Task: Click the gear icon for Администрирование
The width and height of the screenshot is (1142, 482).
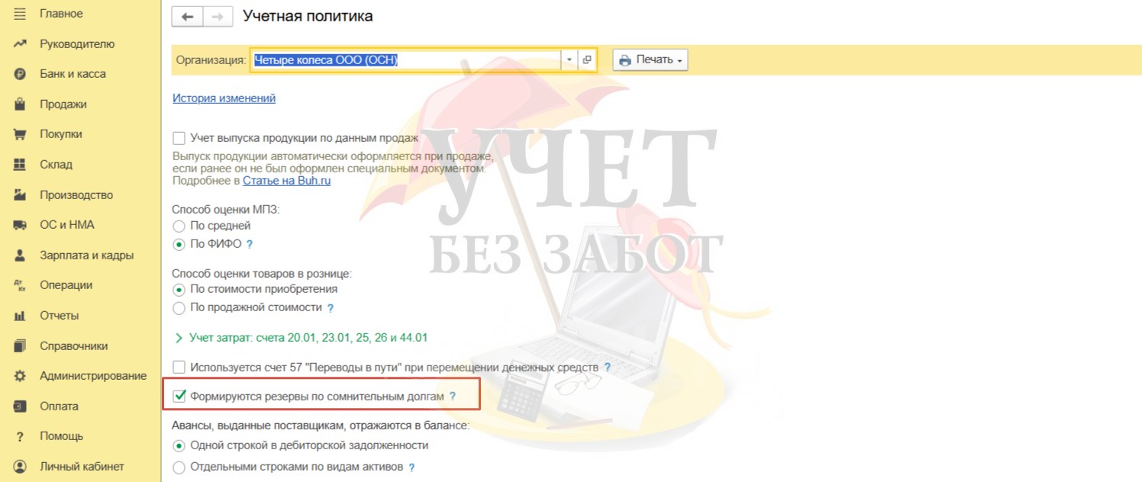Action: [20, 376]
